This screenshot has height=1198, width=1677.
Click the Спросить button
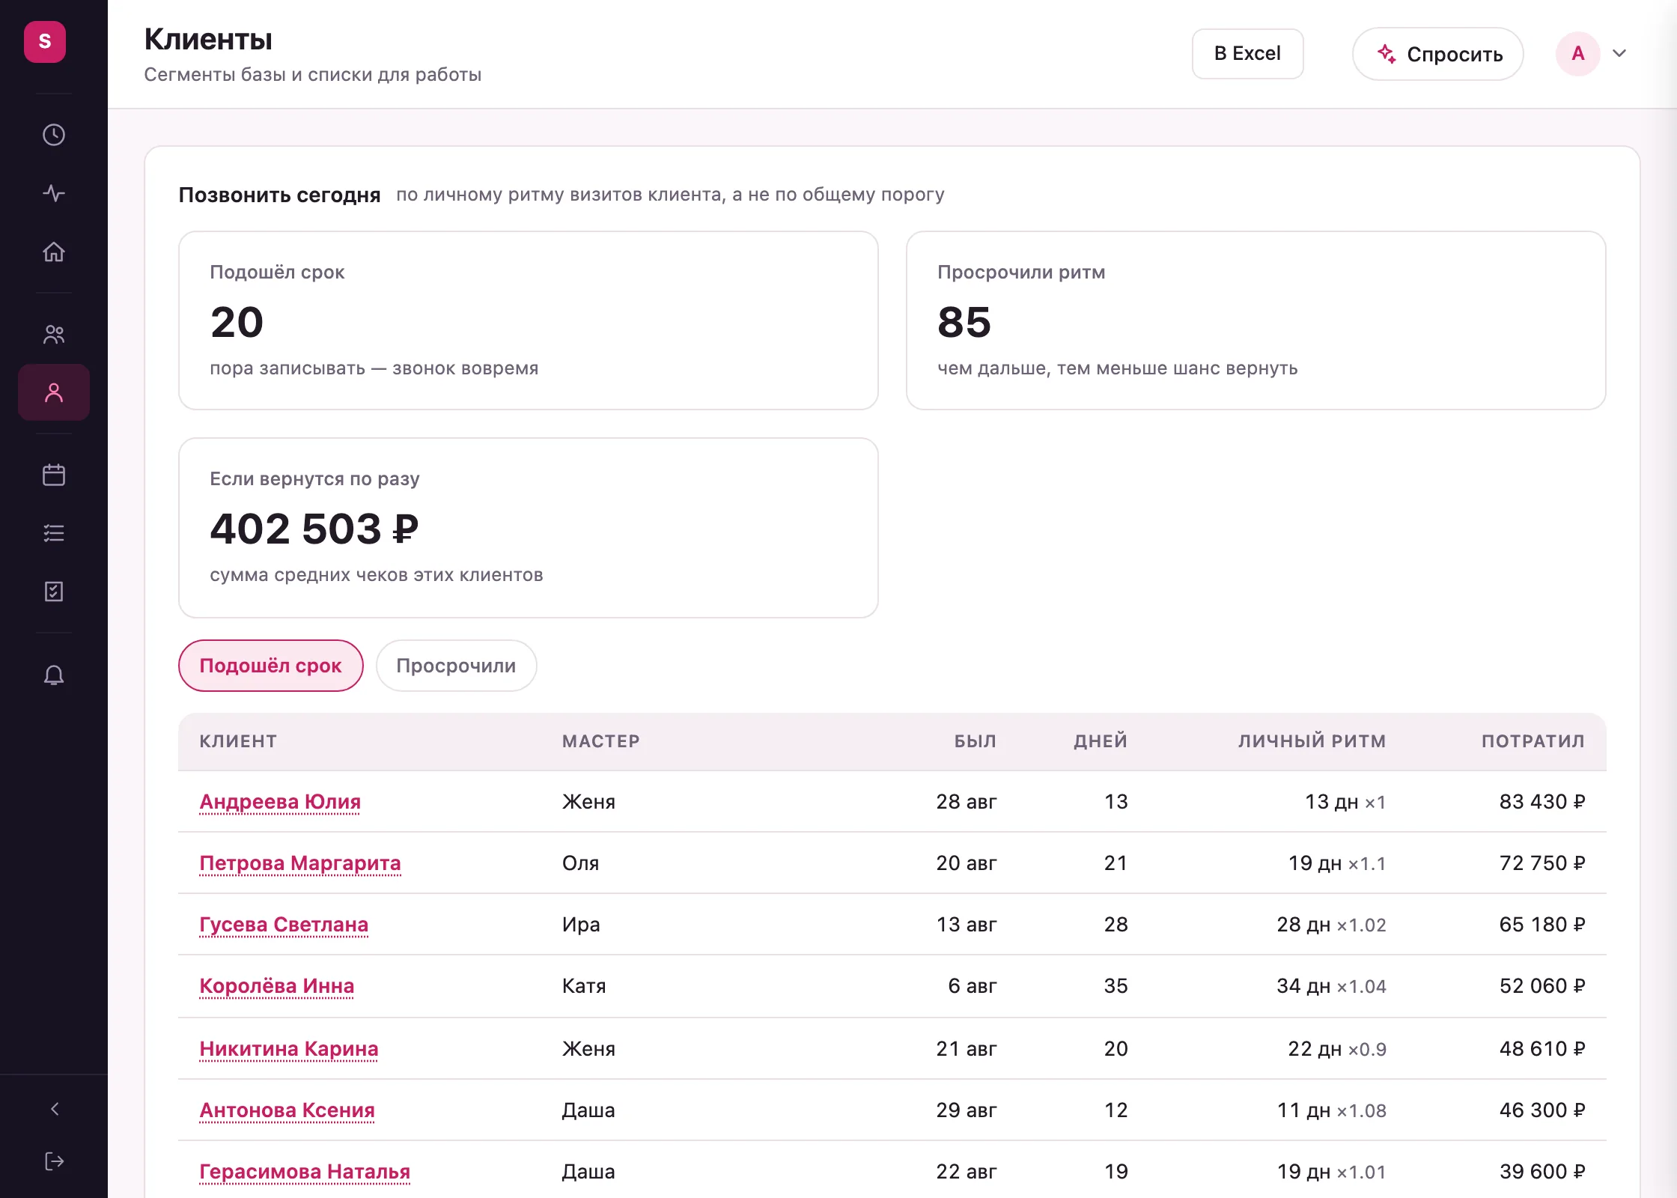[x=1437, y=54]
